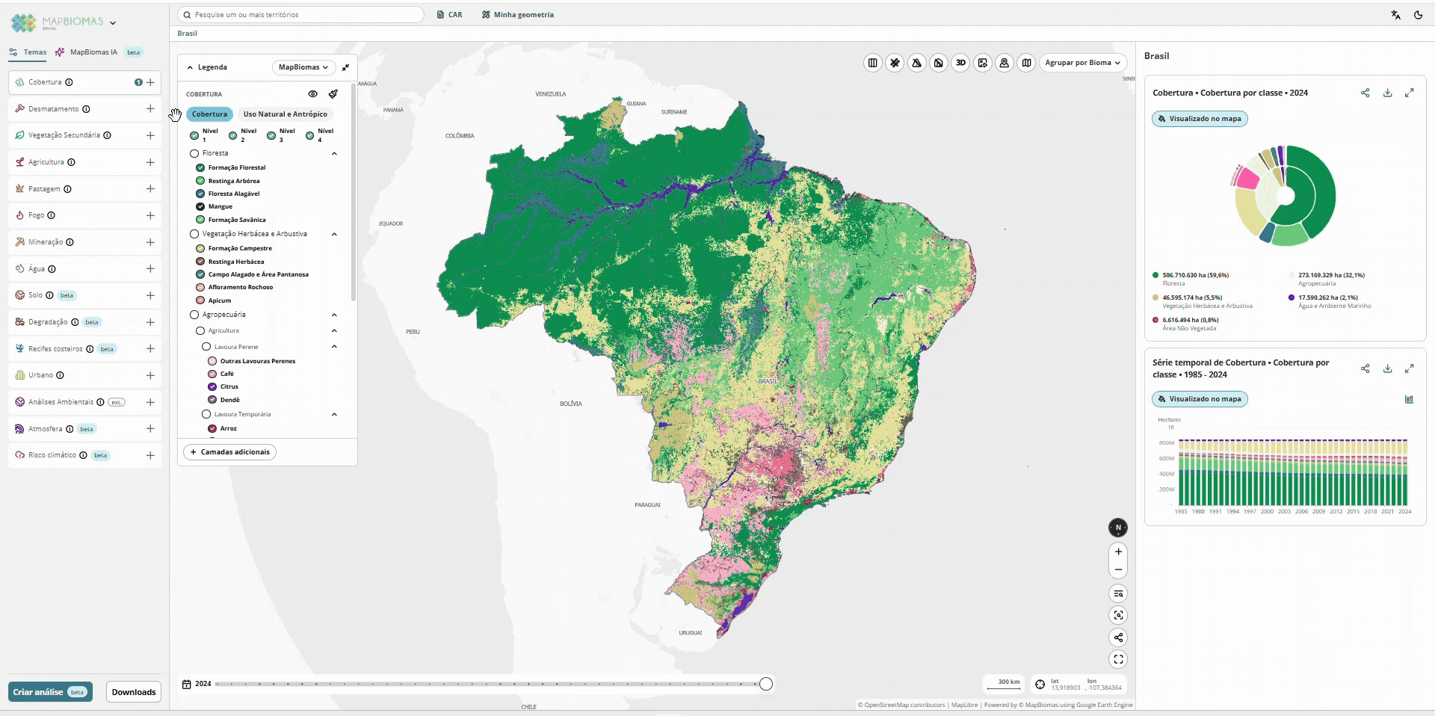The image size is (1435, 716).
Task: Click the rural property house icon tool
Action: (x=939, y=63)
